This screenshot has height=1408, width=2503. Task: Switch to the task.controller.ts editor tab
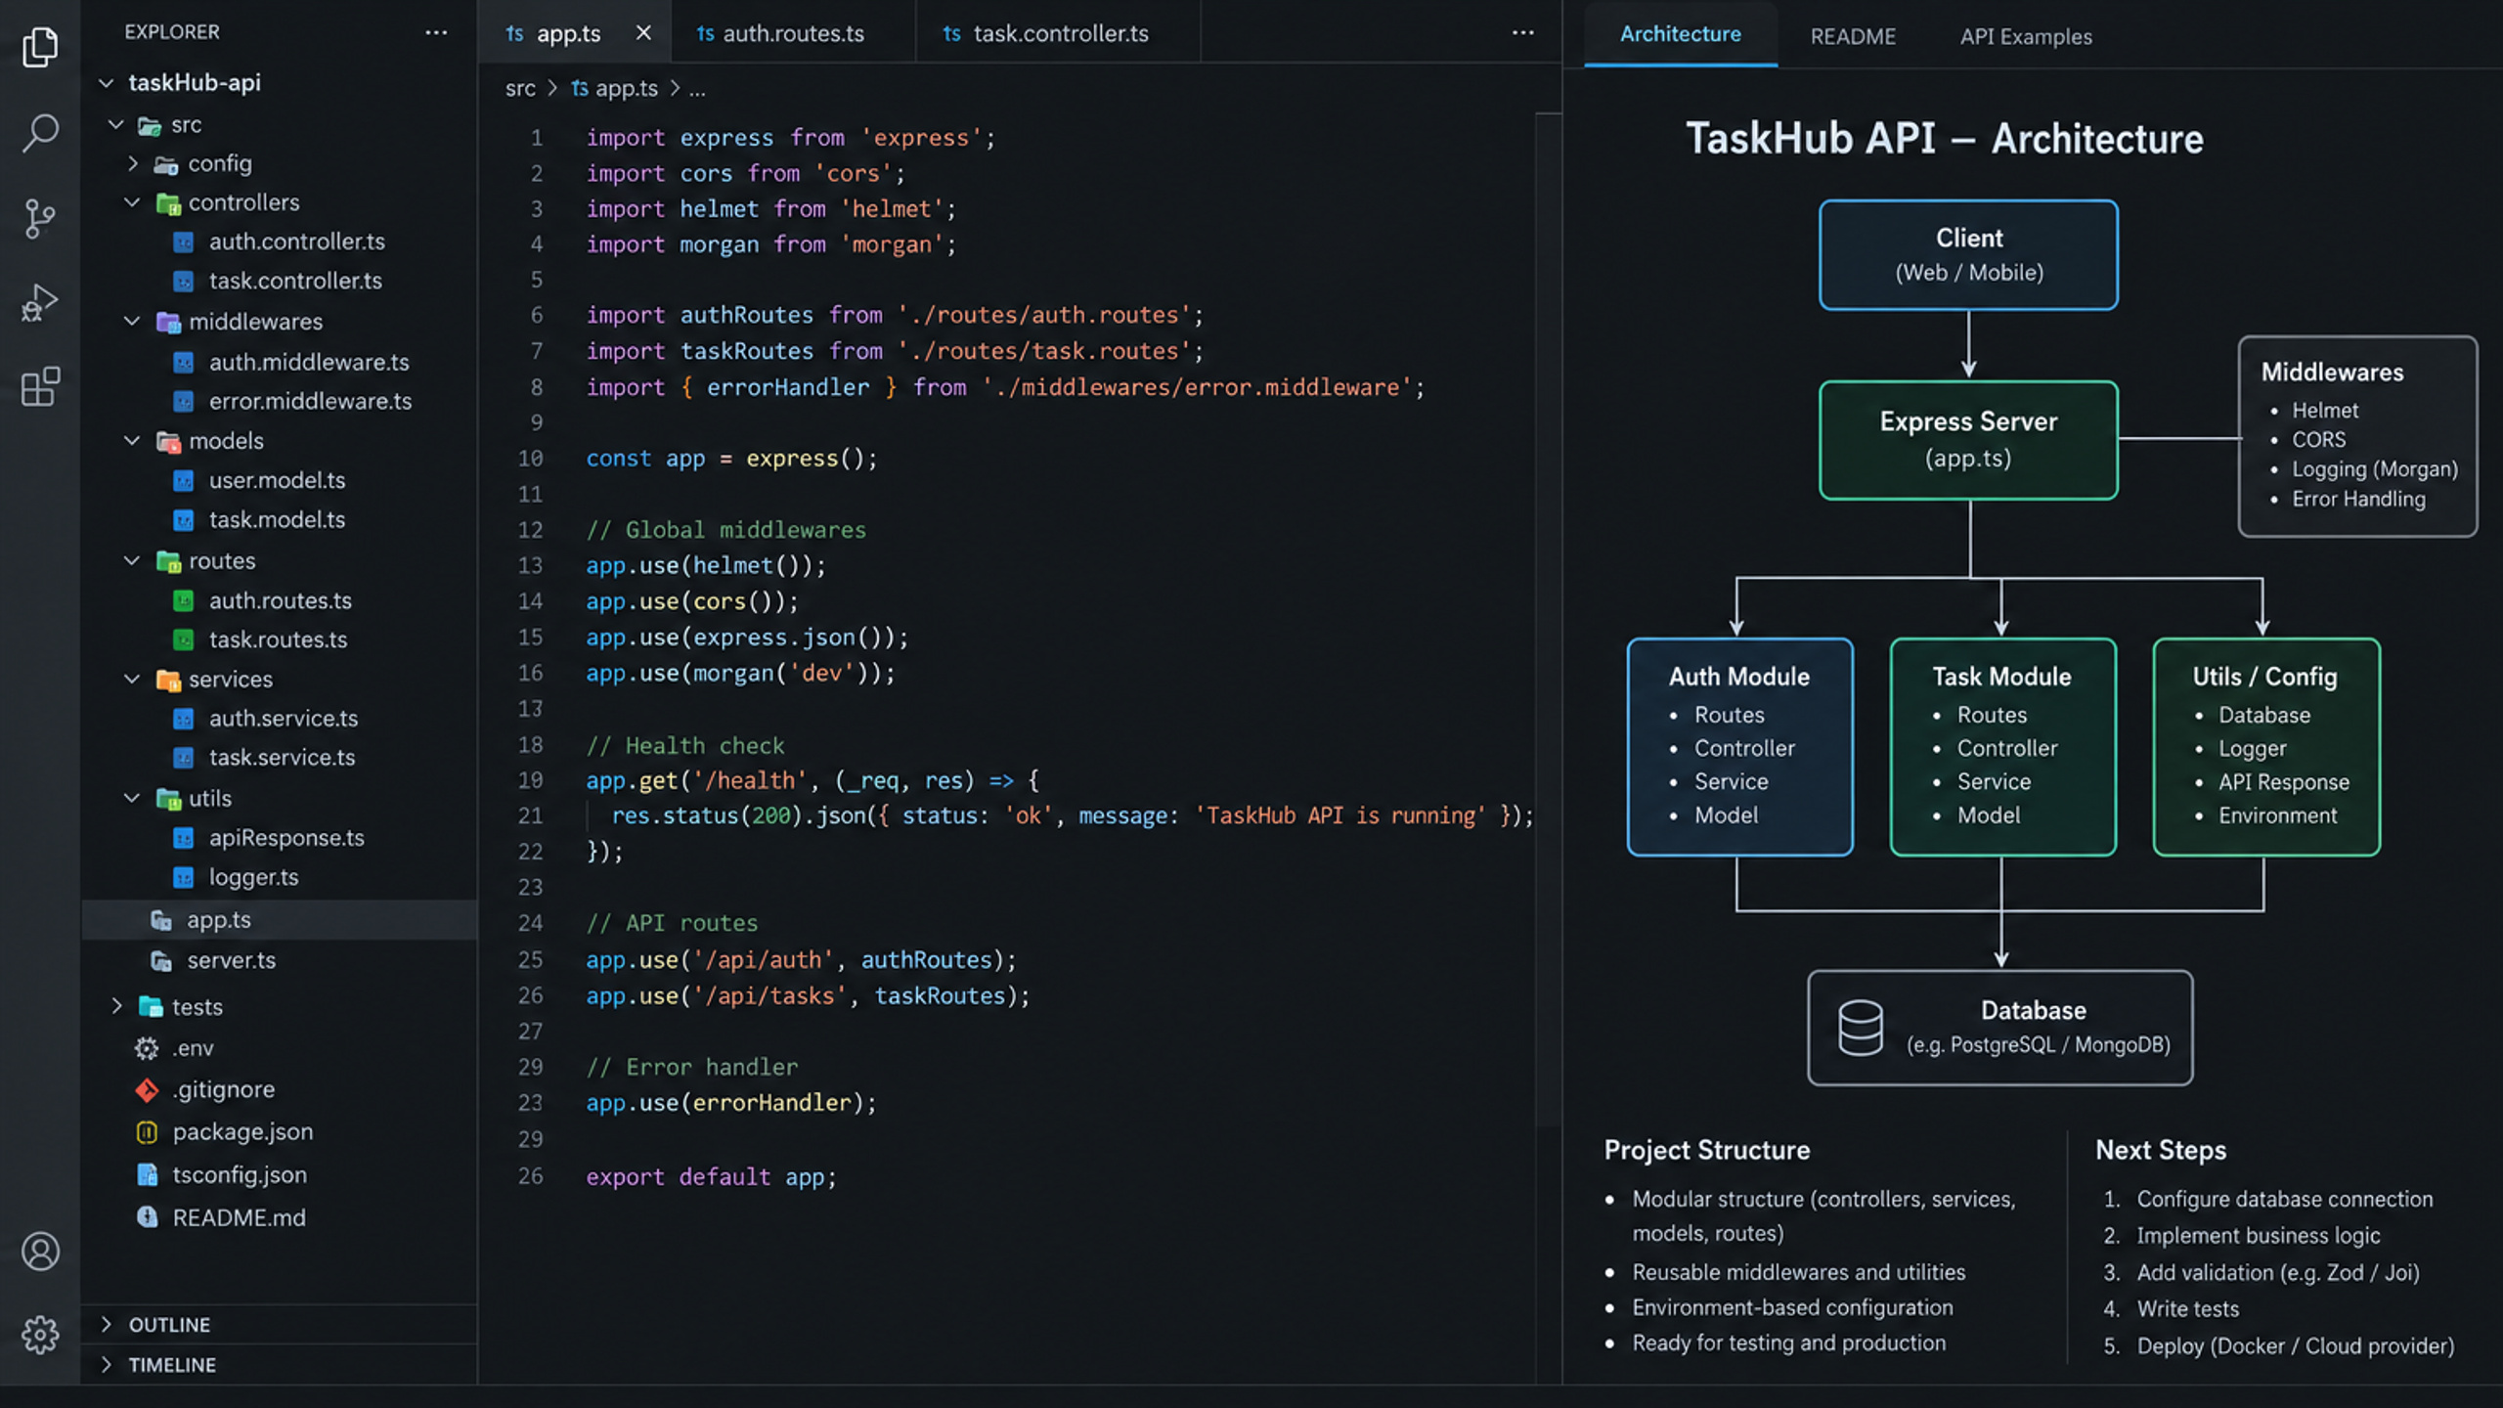pyautogui.click(x=1057, y=33)
